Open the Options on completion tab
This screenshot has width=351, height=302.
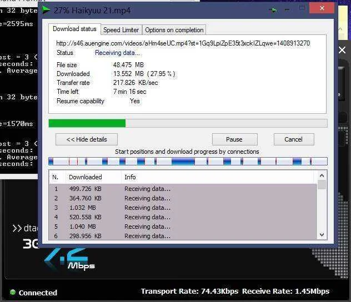point(174,30)
